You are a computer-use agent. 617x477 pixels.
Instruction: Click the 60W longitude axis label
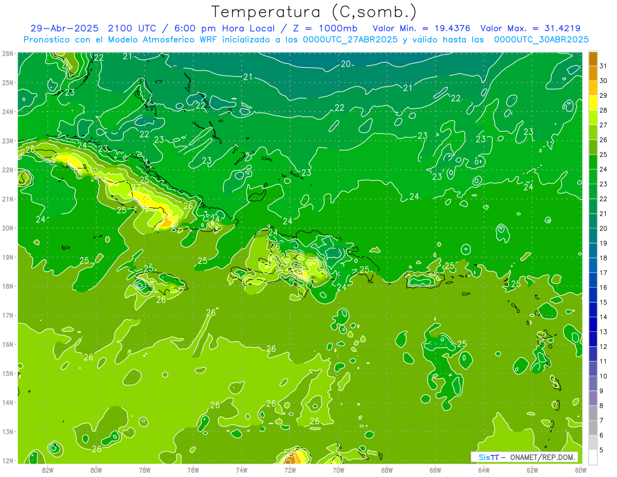pos(581,469)
